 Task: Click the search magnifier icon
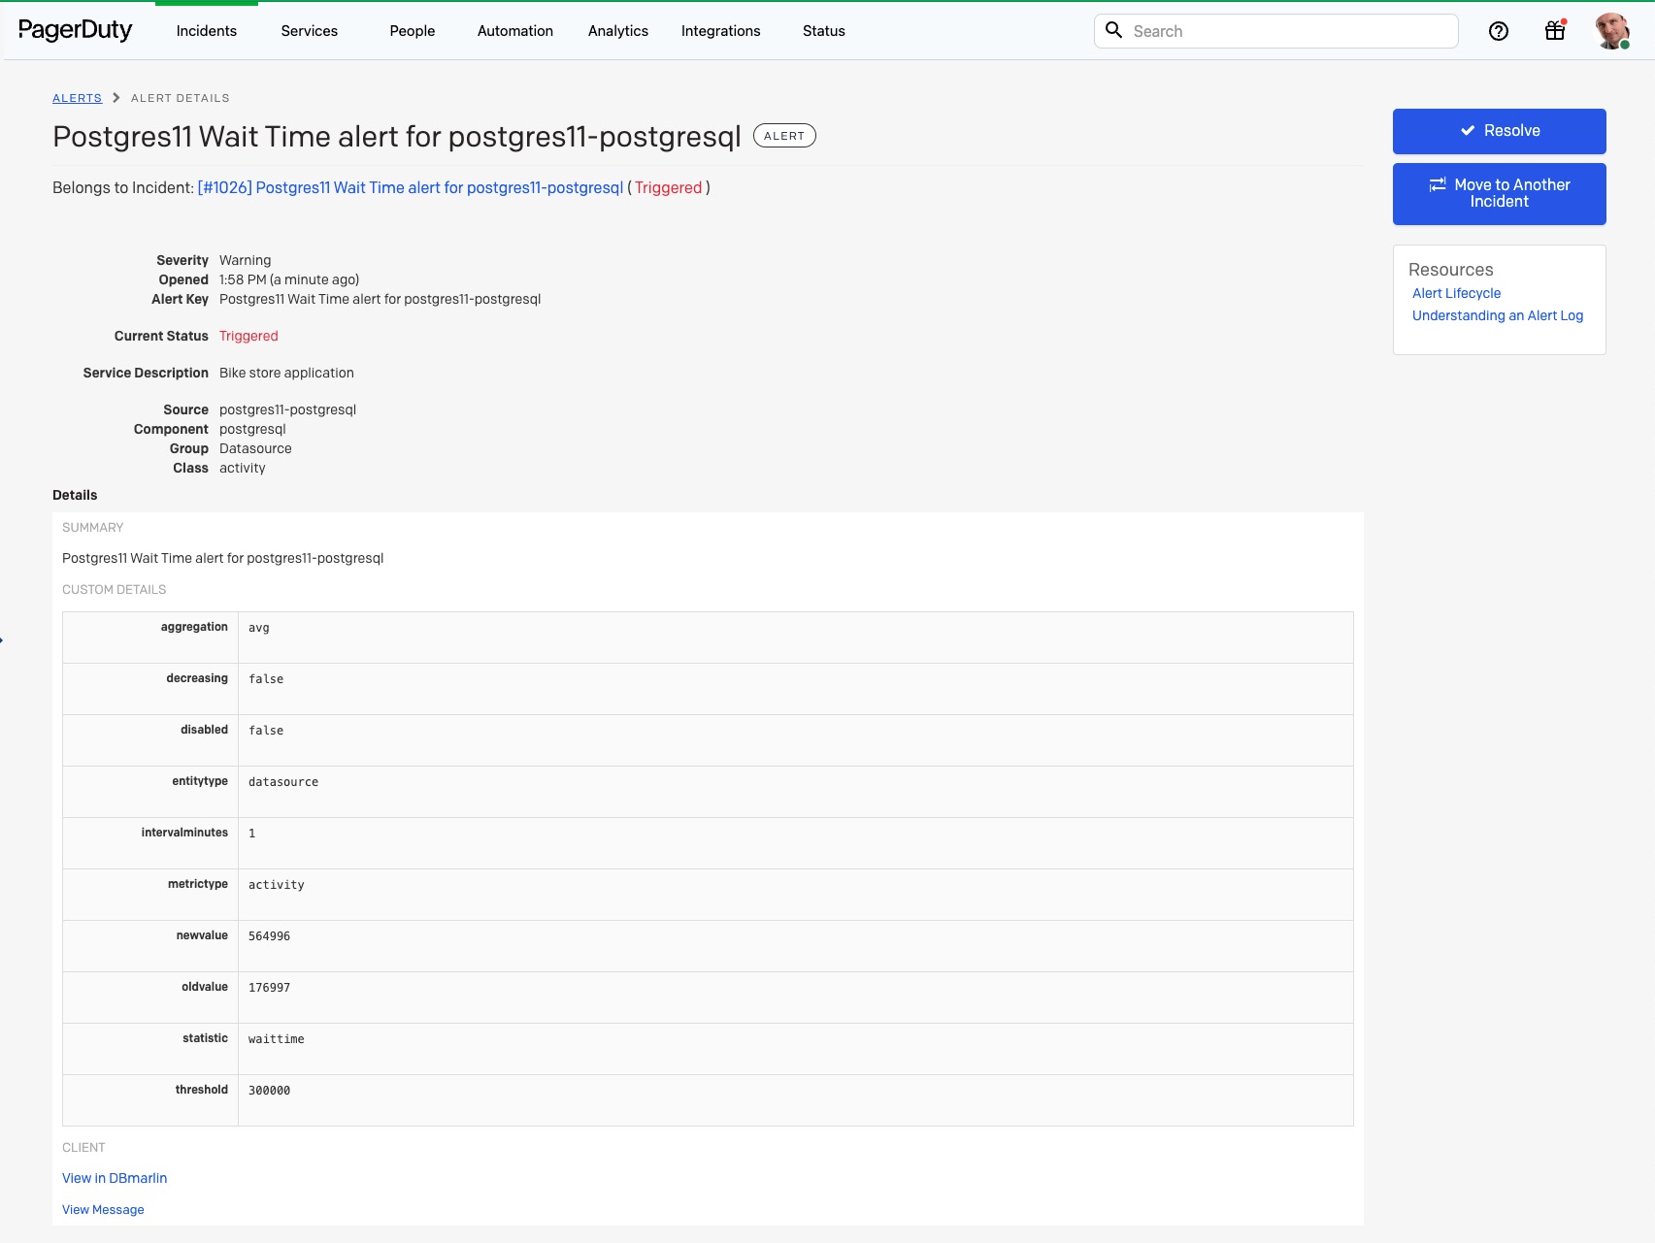point(1114,31)
